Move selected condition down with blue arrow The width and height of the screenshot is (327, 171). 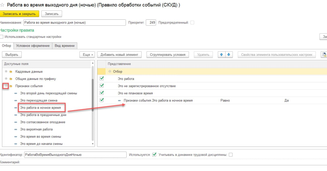[x=229, y=55]
